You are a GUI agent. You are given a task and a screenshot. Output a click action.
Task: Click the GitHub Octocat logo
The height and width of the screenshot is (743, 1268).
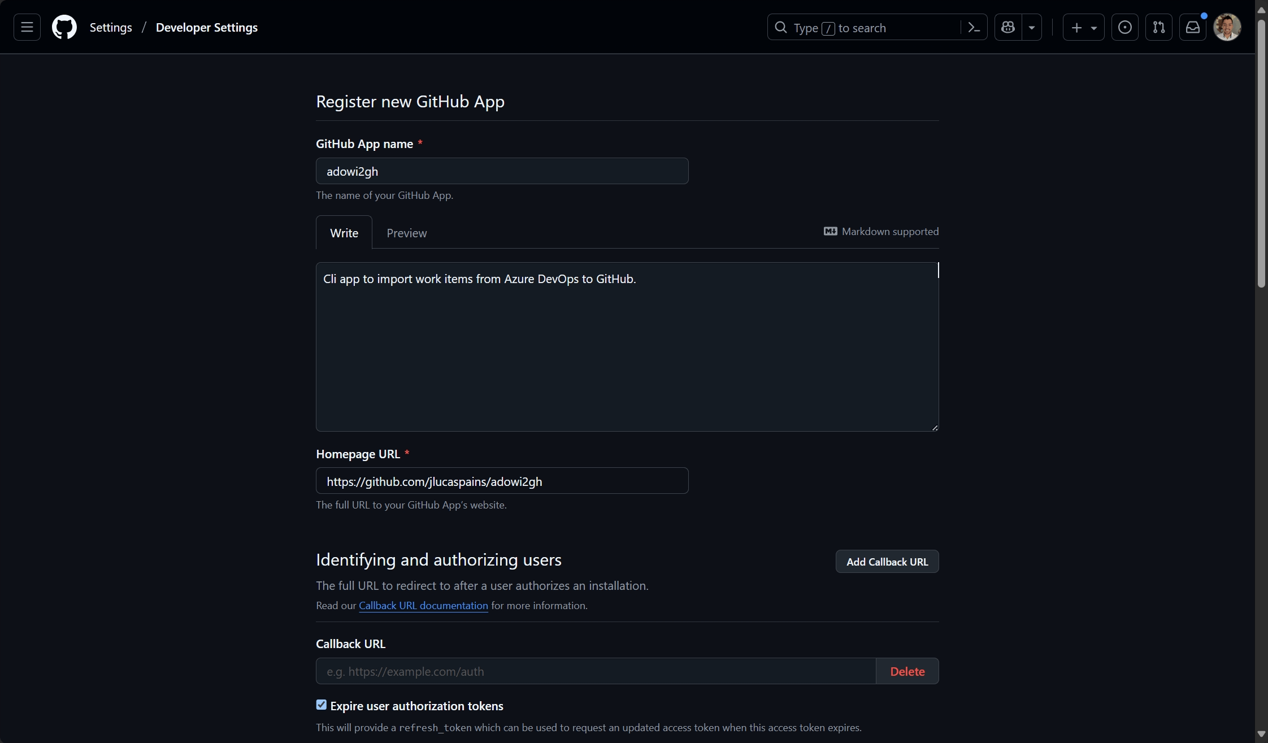click(x=64, y=27)
